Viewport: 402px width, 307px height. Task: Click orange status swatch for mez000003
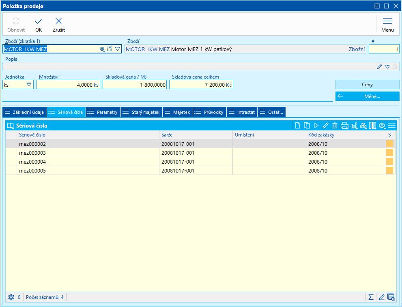(389, 153)
